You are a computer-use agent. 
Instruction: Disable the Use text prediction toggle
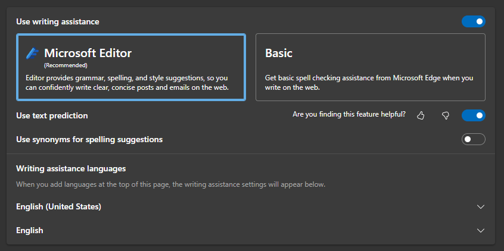coord(474,115)
